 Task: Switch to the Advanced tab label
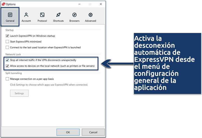click(90, 21)
